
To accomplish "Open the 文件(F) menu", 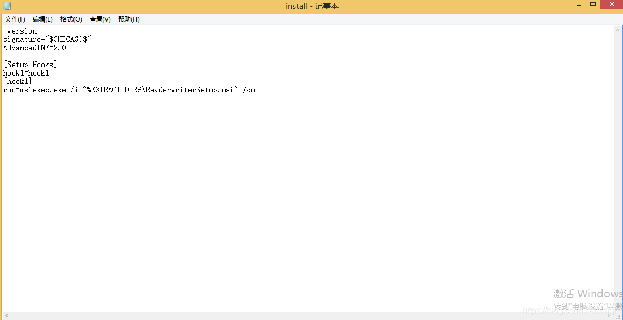I will click(15, 19).
